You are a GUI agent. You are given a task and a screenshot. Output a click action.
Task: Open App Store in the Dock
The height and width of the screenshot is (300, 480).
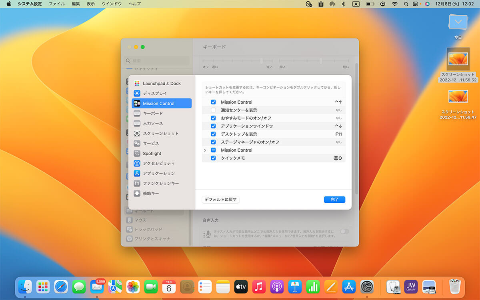349,286
